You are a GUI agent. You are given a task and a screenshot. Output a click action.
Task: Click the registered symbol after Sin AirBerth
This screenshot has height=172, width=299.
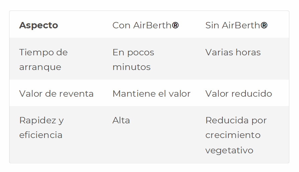coord(264,25)
